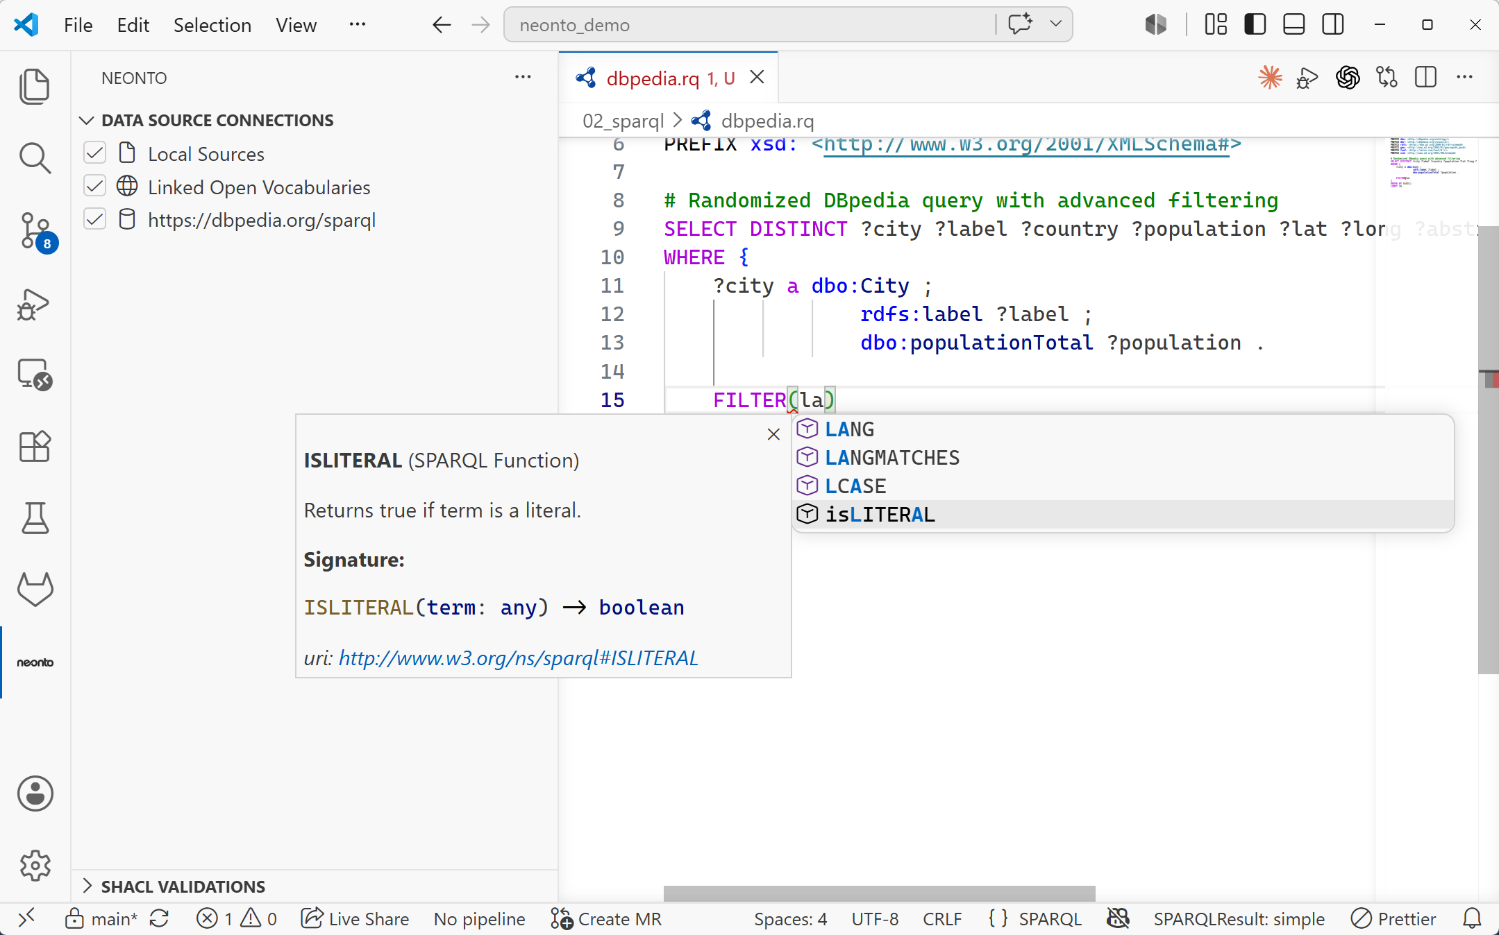1499x935 pixels.
Task: Open the chat dropdown arrow in title bar
Action: (1055, 24)
